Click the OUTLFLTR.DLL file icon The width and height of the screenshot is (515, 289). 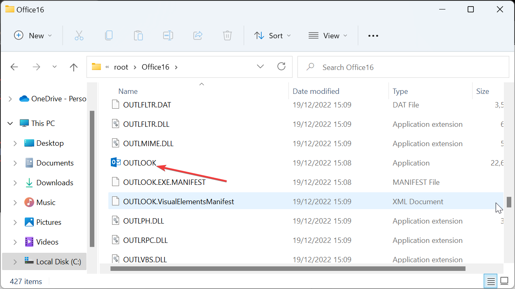116,124
